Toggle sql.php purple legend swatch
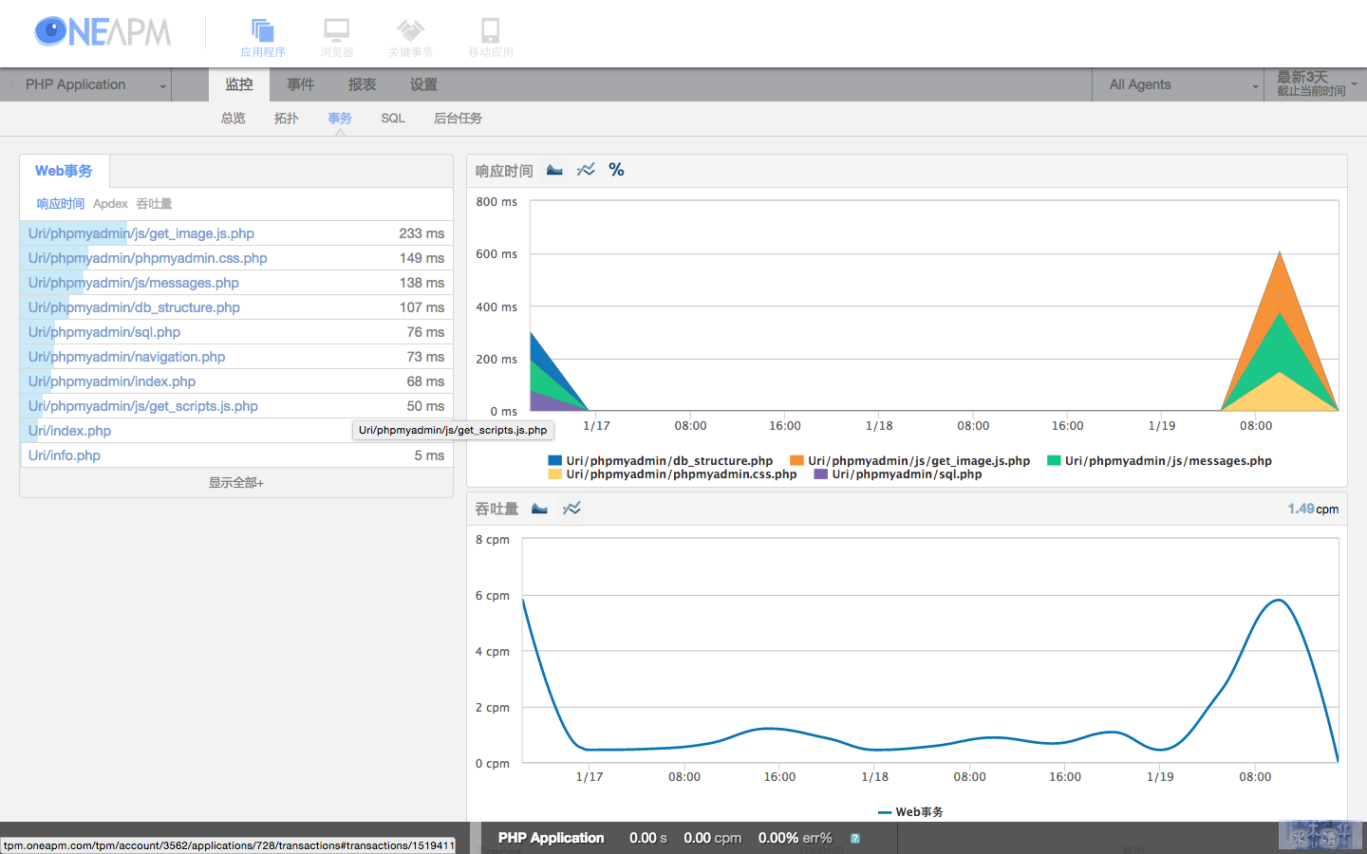This screenshot has height=854, width=1367. (821, 474)
